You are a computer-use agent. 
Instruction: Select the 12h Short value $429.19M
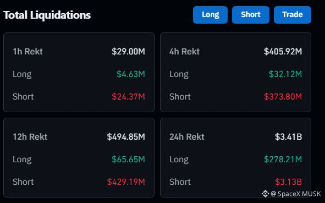tap(126, 182)
